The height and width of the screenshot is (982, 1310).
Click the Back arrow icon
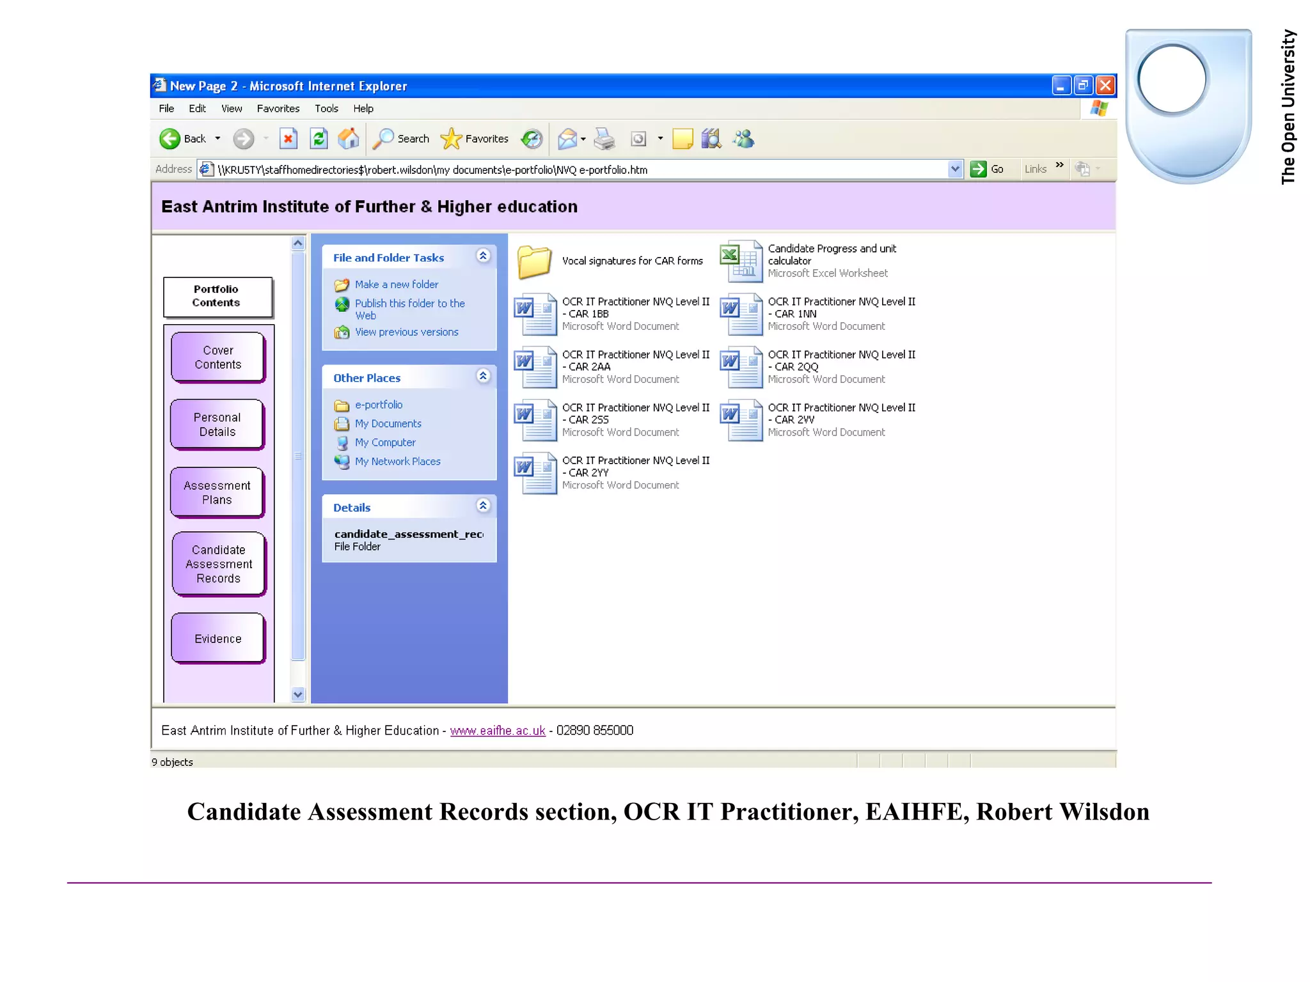170,139
